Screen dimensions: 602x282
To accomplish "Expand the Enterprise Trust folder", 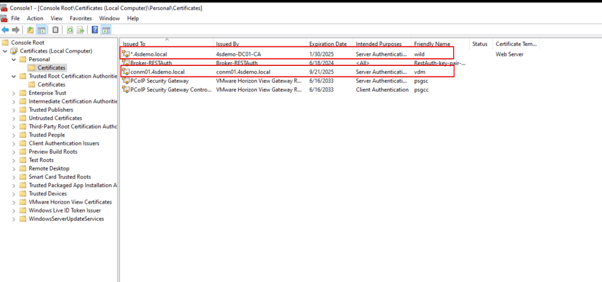I will coord(15,93).
